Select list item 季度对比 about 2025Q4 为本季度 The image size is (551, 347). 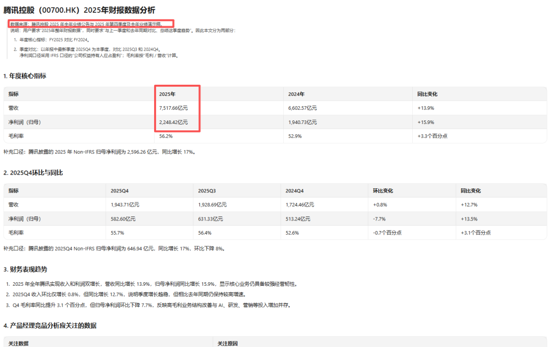click(x=90, y=49)
